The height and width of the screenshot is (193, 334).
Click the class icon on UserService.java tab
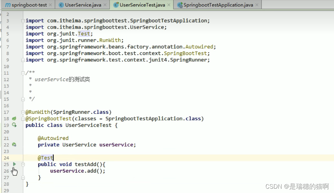(x=61, y=5)
